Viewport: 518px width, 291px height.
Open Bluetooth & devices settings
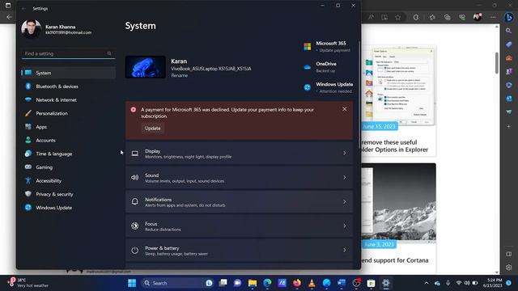click(68, 86)
